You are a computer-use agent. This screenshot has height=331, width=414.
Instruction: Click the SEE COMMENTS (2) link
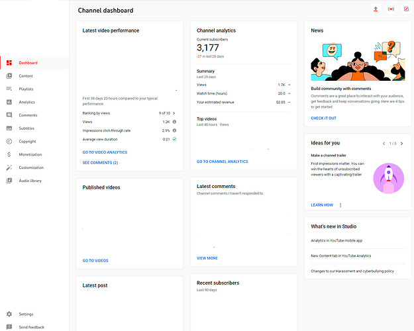(100, 162)
